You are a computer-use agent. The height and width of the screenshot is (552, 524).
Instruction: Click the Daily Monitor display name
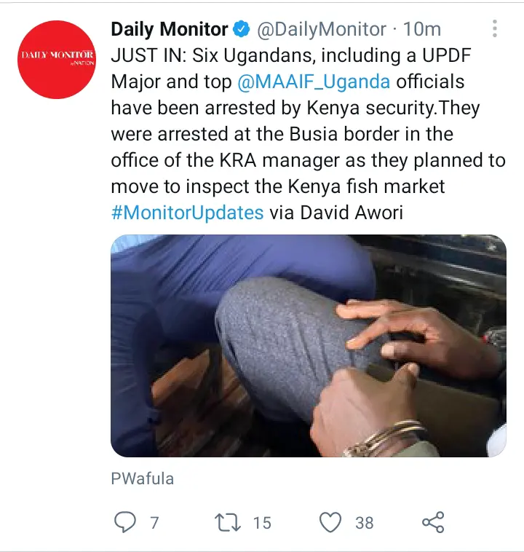click(x=170, y=29)
